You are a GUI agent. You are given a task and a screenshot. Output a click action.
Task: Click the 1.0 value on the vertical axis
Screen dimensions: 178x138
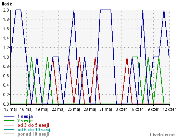tap(6, 57)
